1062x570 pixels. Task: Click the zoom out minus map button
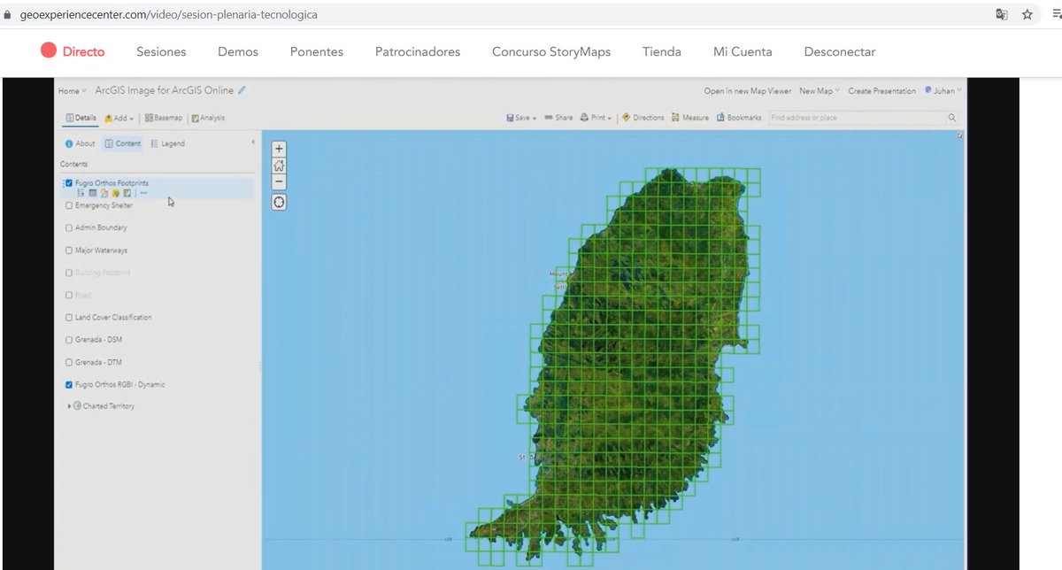pos(279,181)
